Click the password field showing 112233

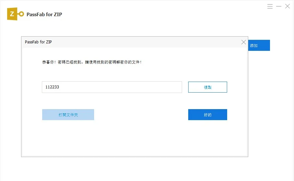click(112, 87)
